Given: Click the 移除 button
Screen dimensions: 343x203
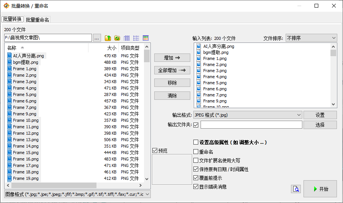Looking at the screenshot, I should point(172,83).
